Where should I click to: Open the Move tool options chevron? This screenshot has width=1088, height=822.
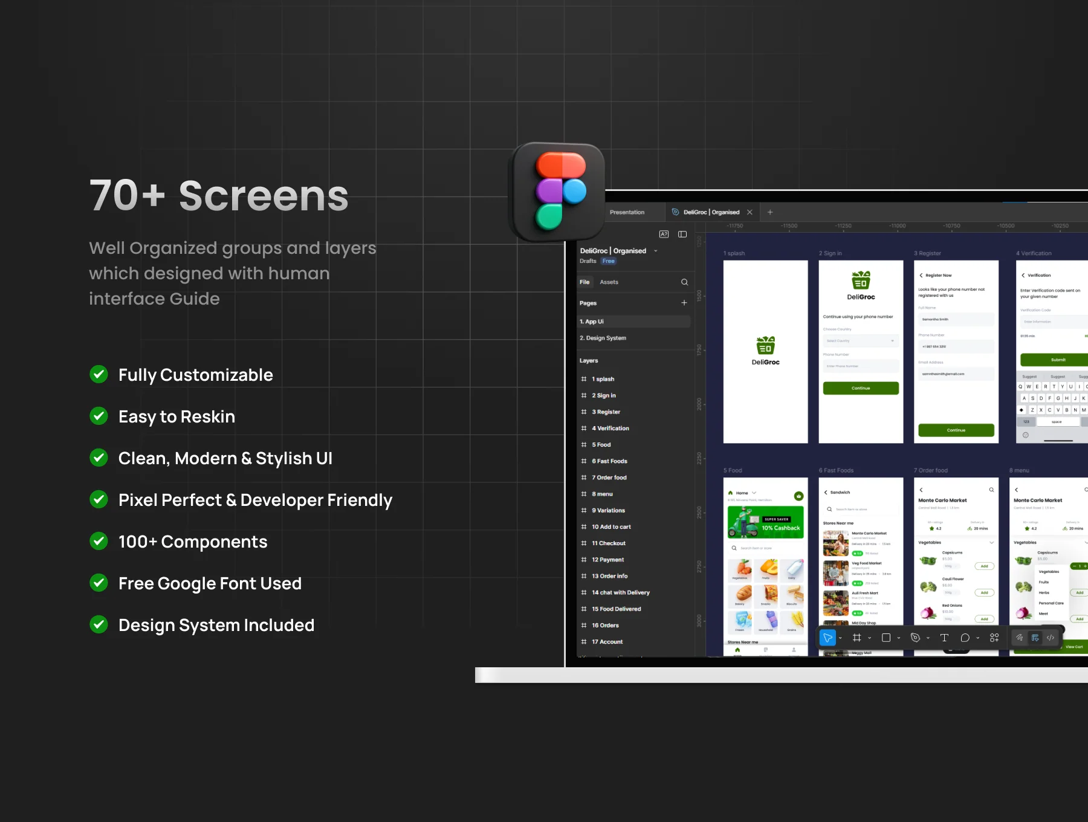(840, 638)
